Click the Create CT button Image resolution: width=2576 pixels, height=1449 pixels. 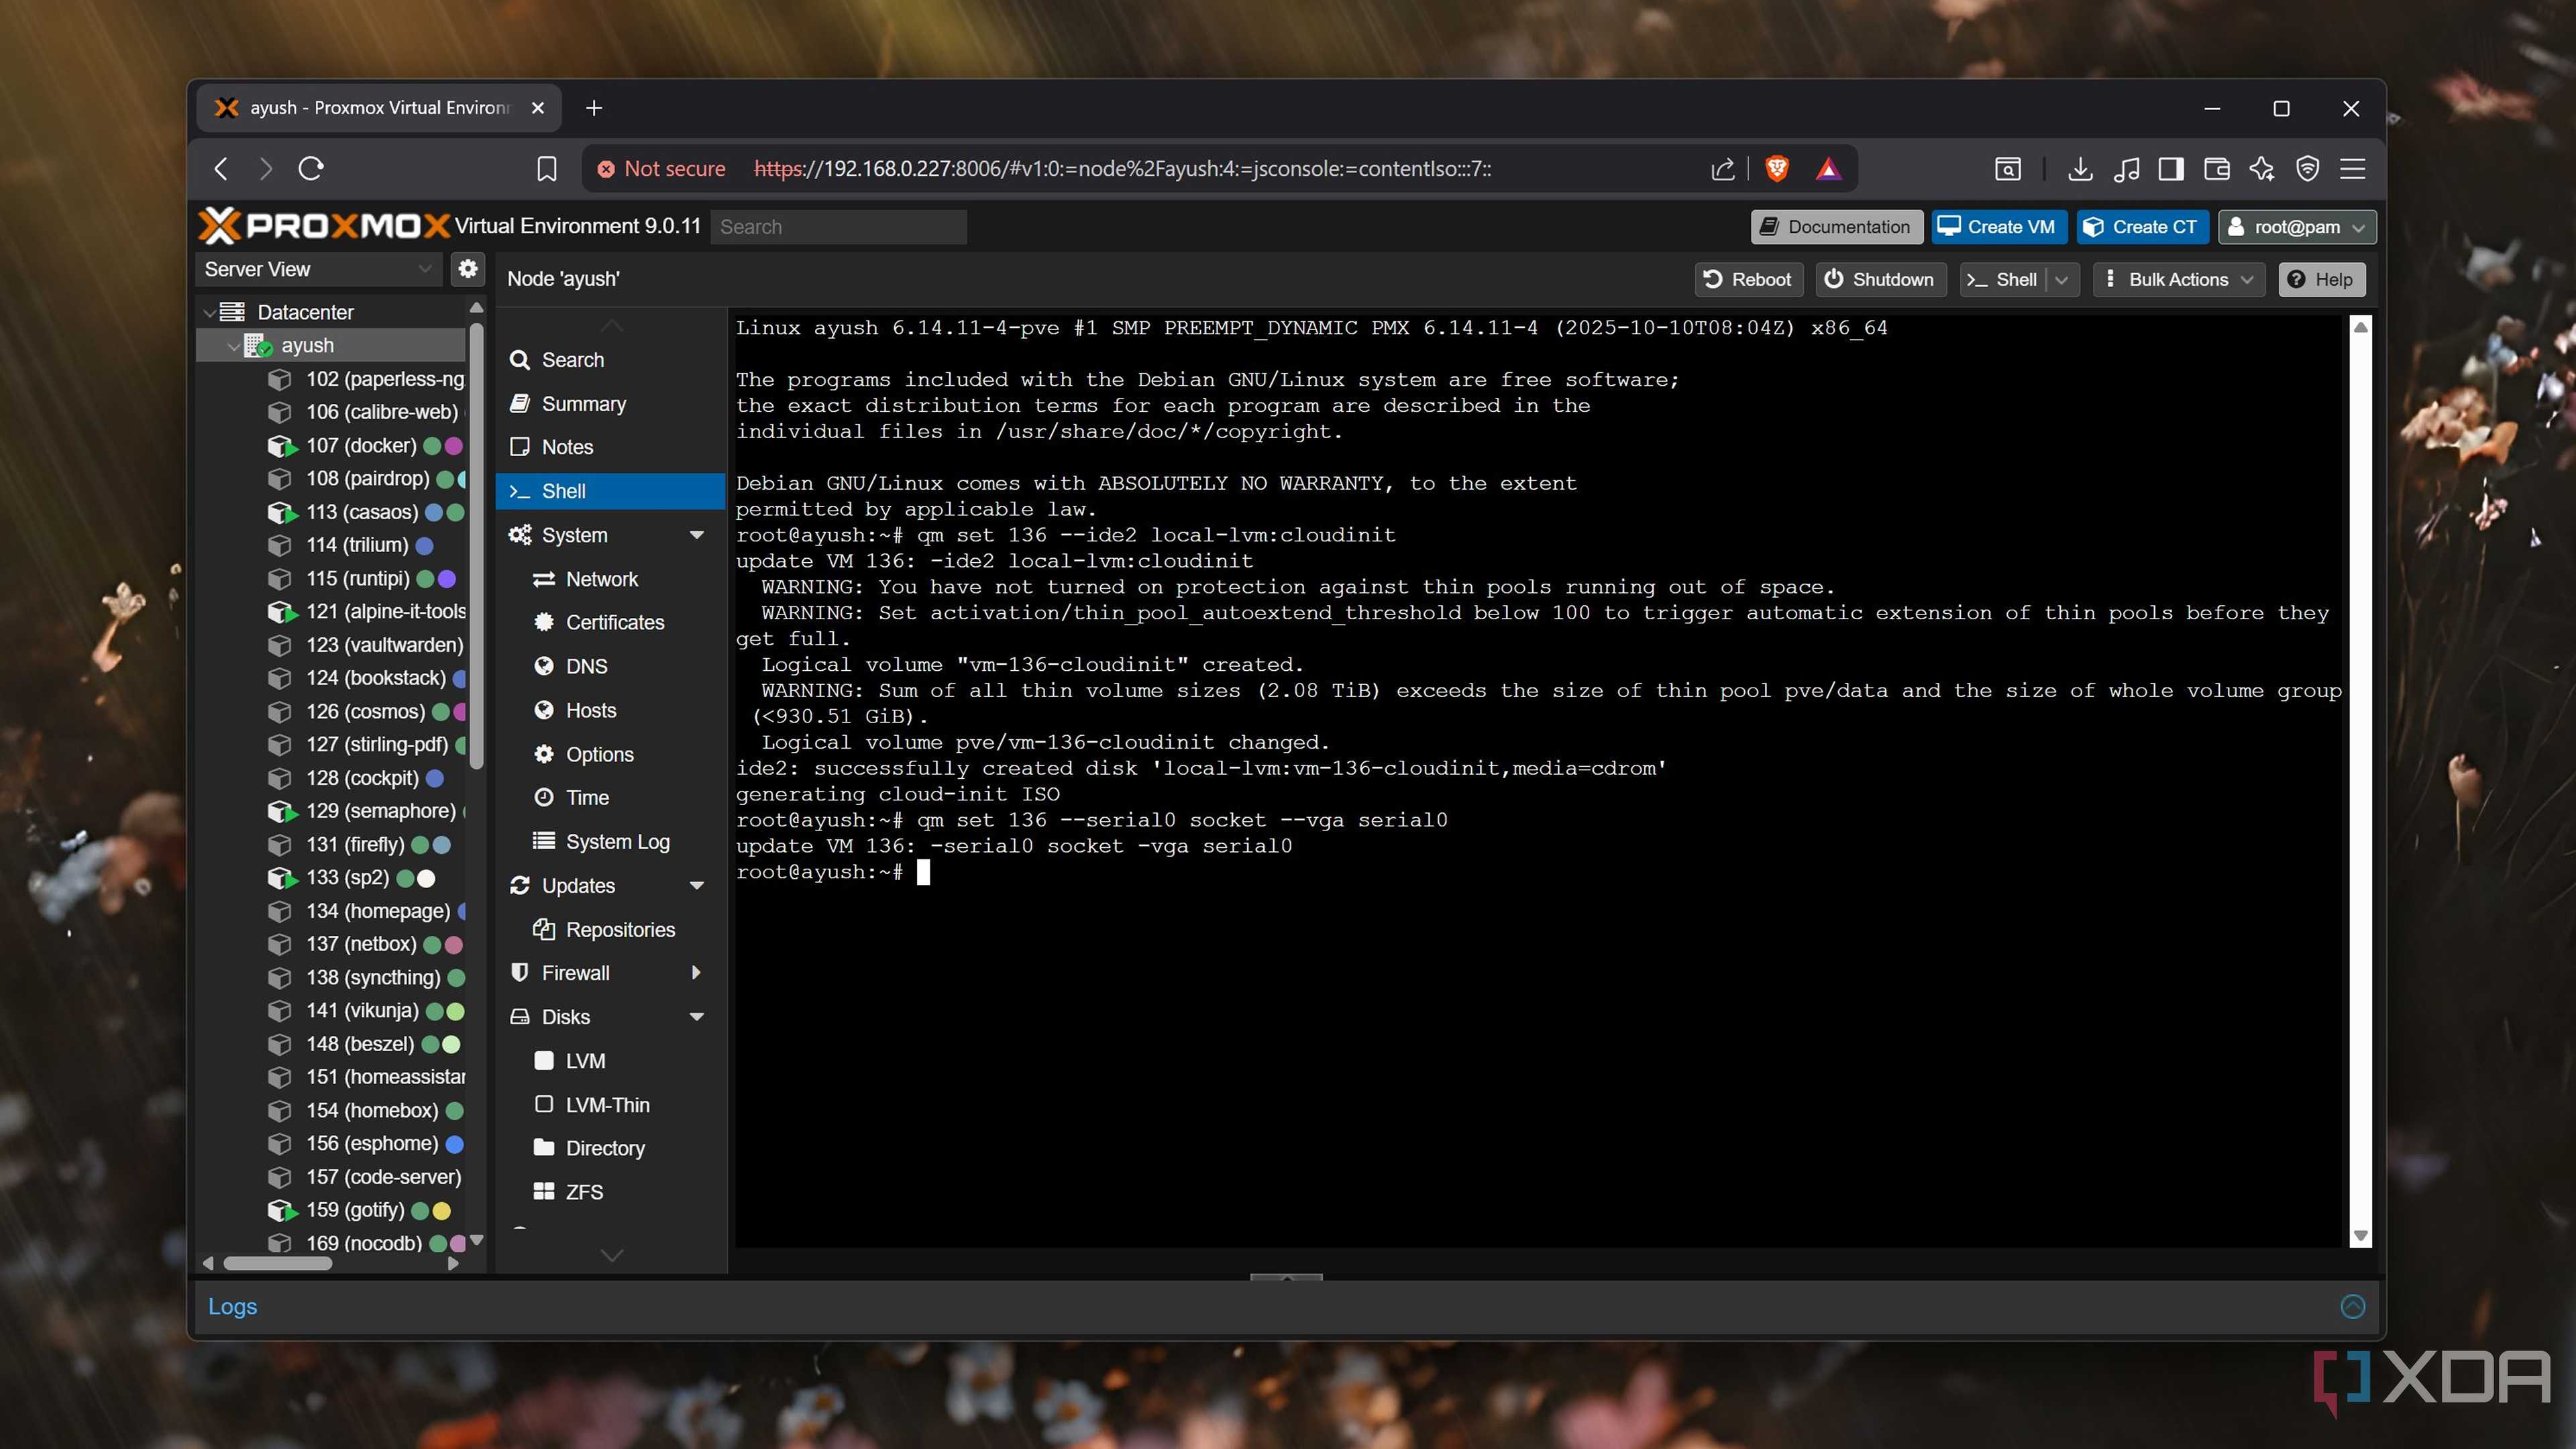pos(2141,227)
